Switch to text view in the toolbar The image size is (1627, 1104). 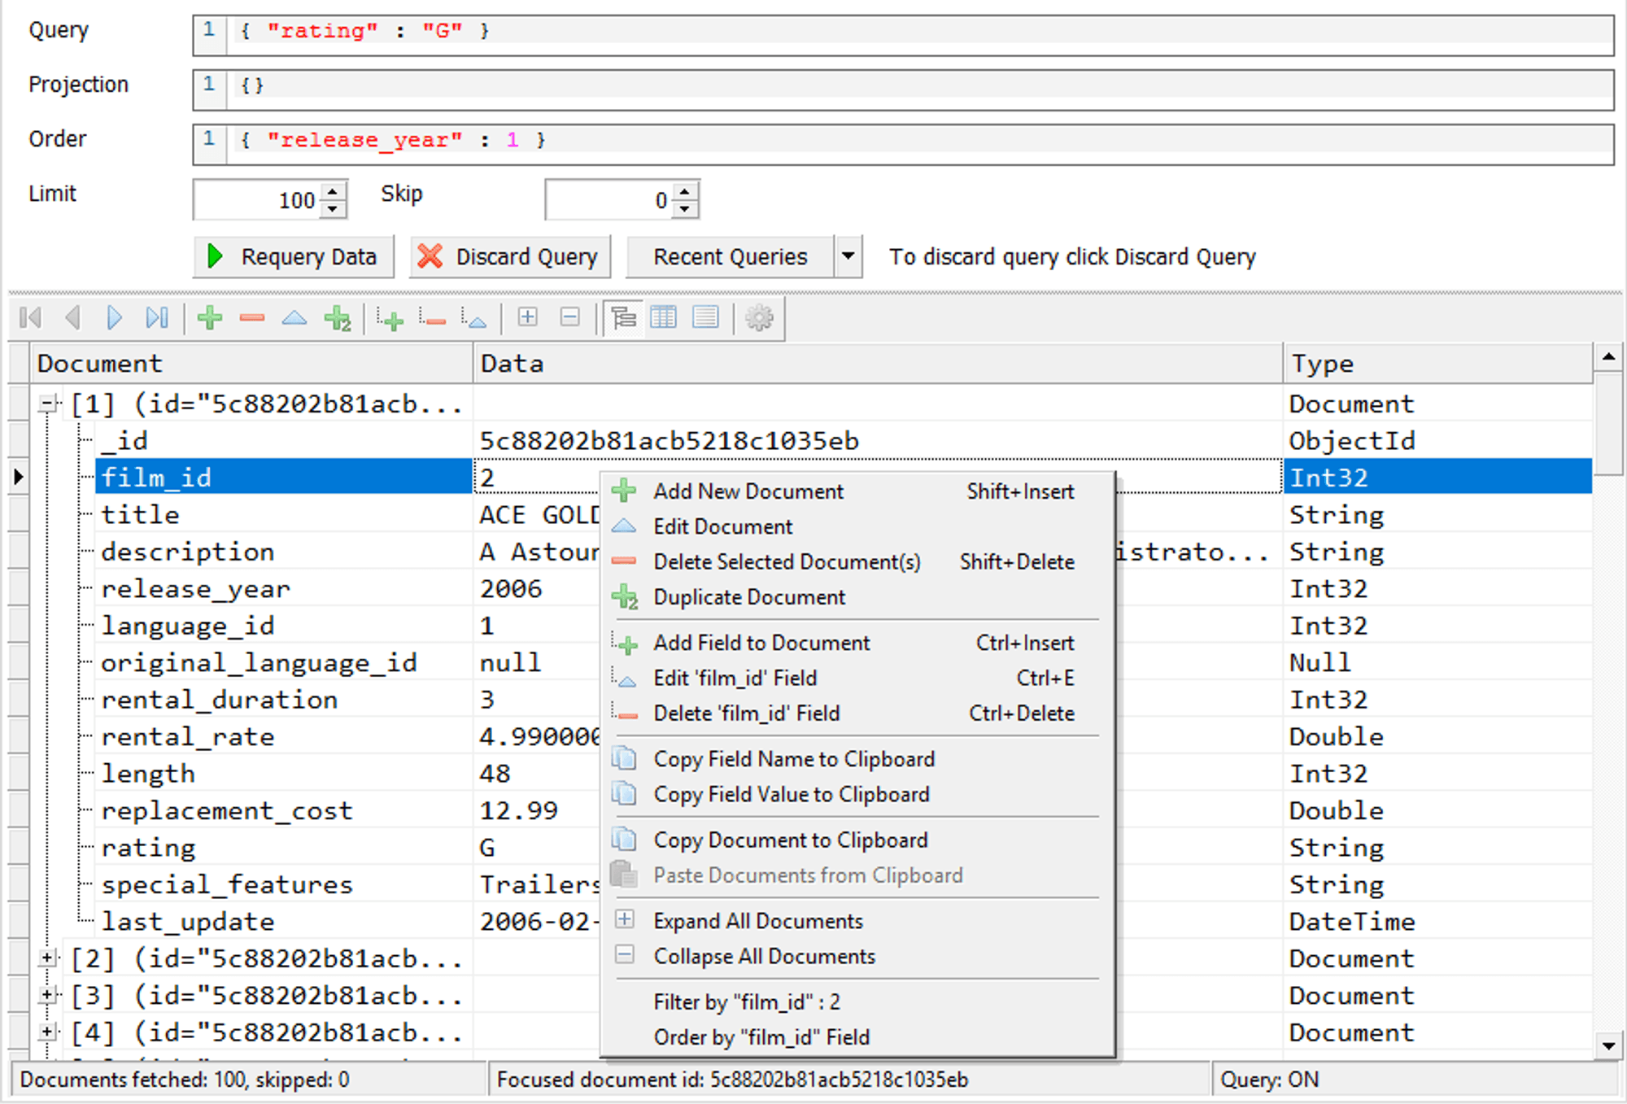705,317
